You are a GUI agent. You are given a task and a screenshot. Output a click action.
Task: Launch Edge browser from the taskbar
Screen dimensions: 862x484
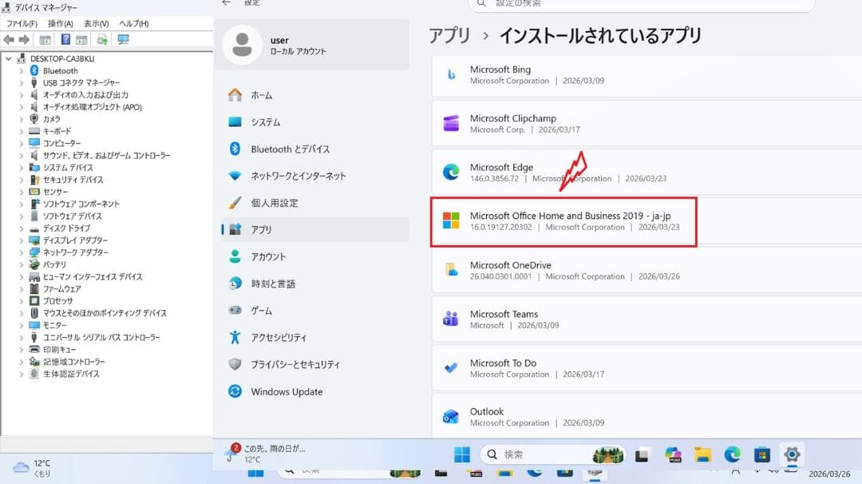pyautogui.click(x=732, y=455)
